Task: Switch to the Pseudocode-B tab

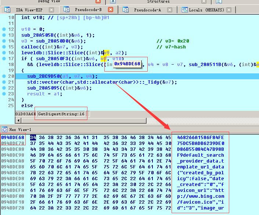Action: click(x=88, y=10)
